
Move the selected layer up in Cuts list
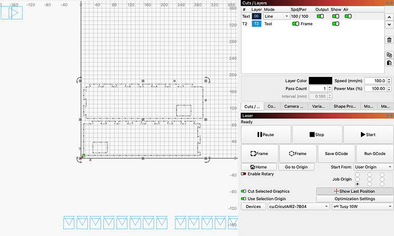pyautogui.click(x=389, y=17)
